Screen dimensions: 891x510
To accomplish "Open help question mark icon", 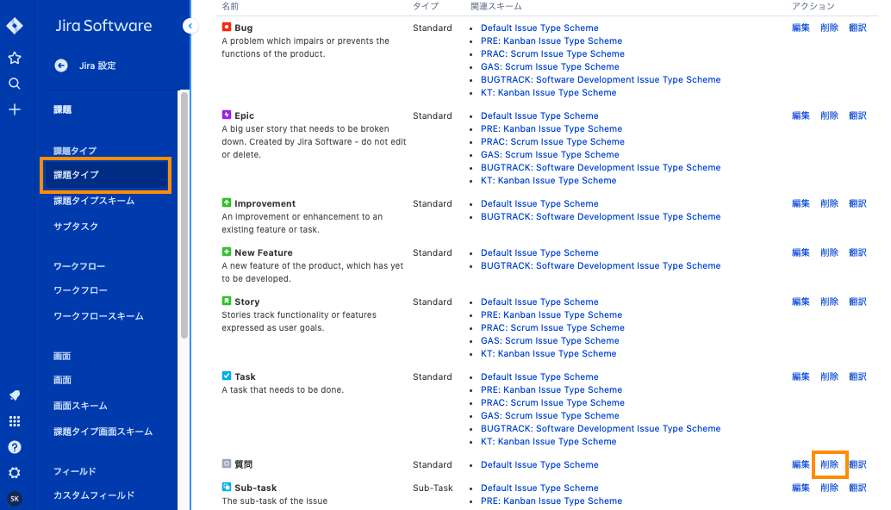I will tap(15, 447).
